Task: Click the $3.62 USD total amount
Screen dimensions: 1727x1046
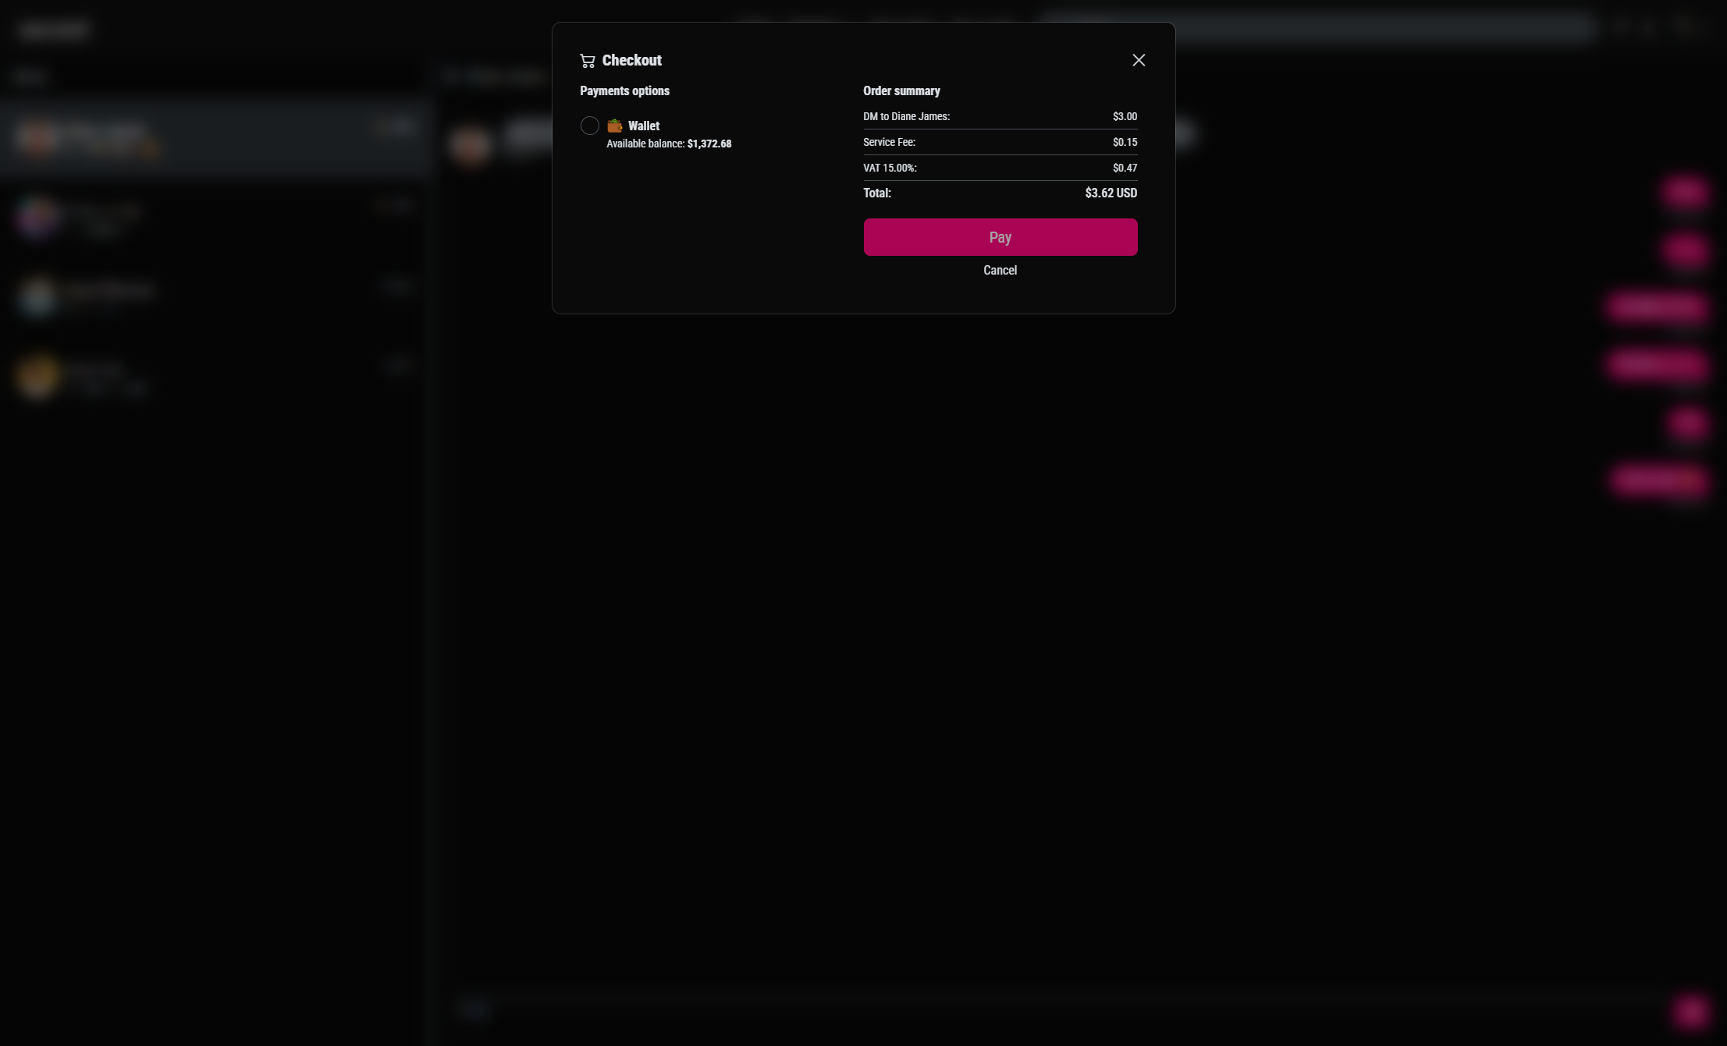Action: (x=1110, y=193)
